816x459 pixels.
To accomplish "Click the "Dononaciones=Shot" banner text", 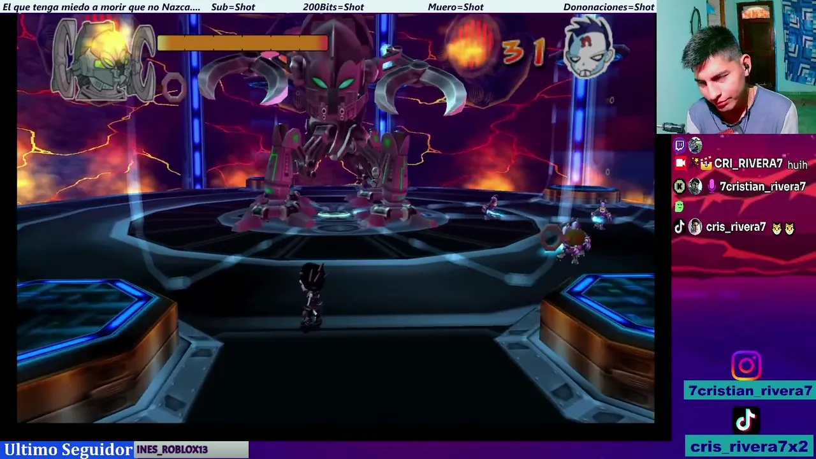I will point(609,7).
